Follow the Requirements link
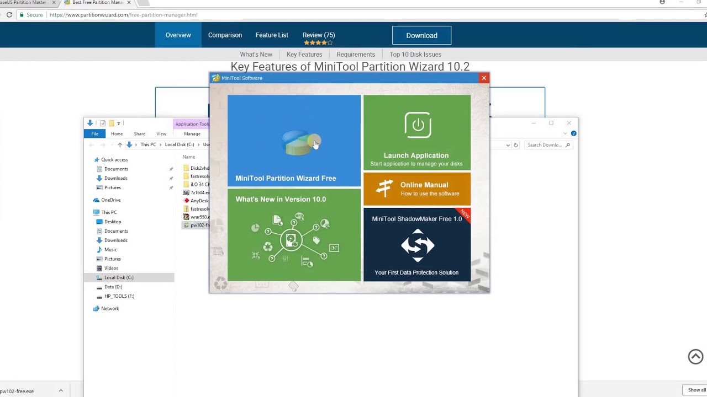This screenshot has height=397, width=707. (356, 54)
